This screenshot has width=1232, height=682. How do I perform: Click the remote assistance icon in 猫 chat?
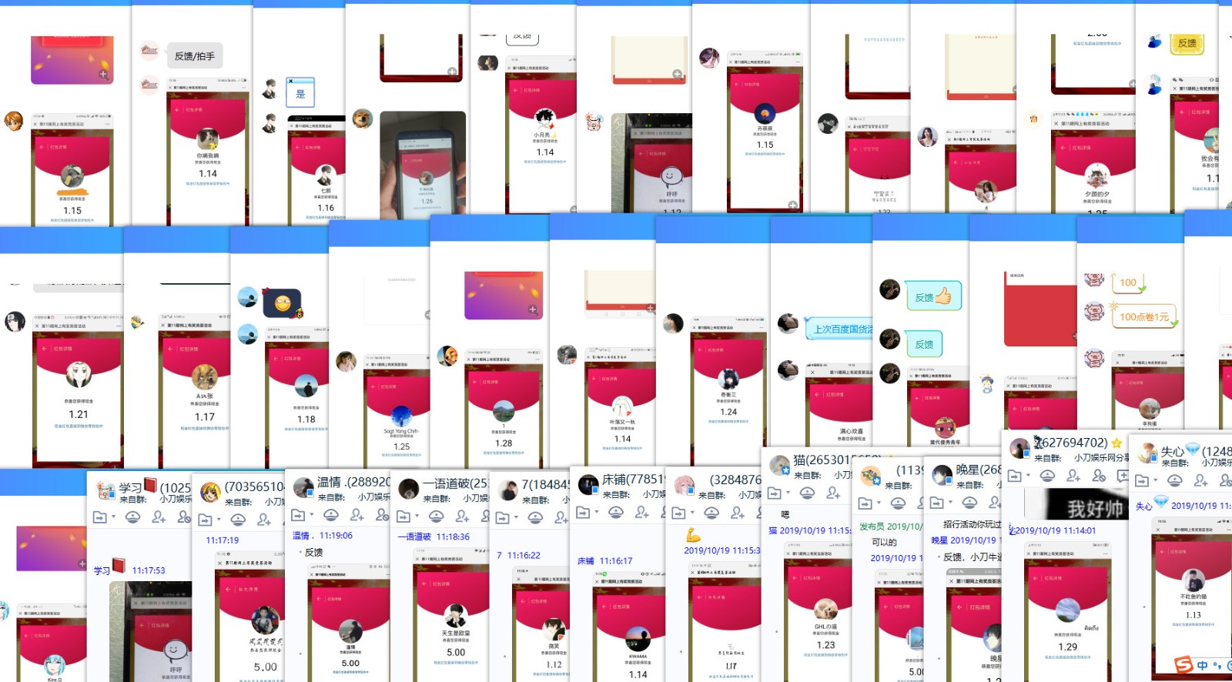[807, 493]
